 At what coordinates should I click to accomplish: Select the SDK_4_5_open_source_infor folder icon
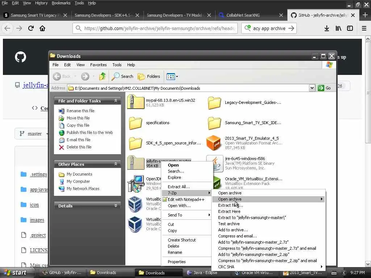pos(136,143)
